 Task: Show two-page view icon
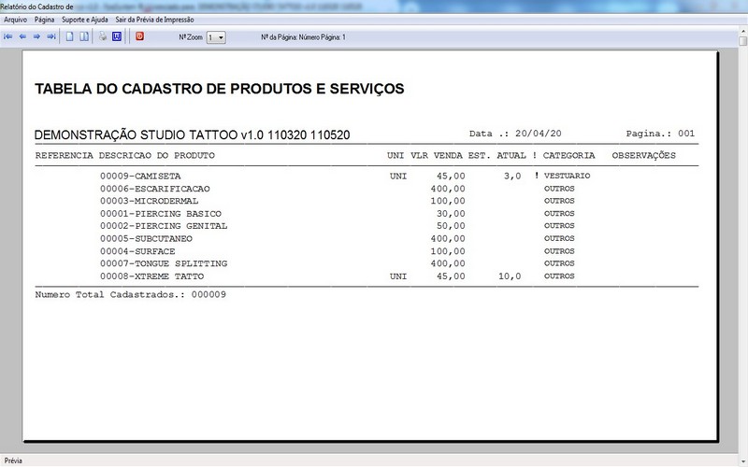tap(84, 36)
